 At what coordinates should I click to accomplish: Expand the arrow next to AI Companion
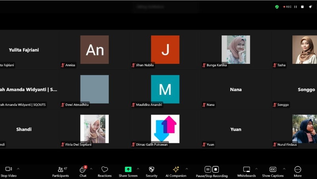coord(187,169)
